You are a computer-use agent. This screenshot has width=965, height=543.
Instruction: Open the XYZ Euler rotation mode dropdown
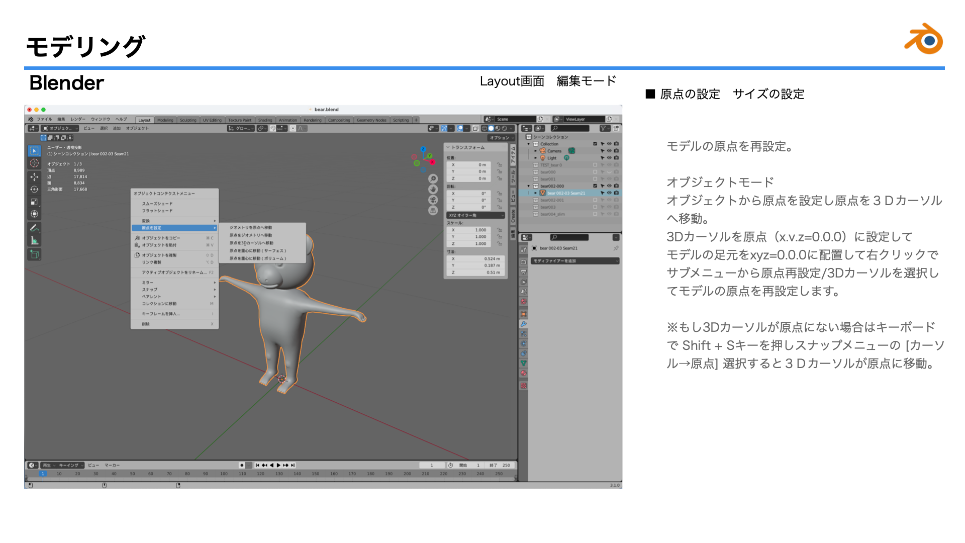[475, 215]
